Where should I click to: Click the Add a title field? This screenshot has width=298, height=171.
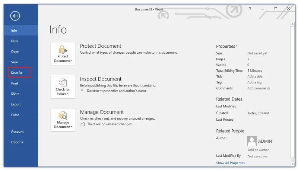tap(255, 77)
